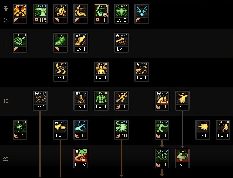233x178 pixels.
Task: Select the running man dash skill
Action: tap(121, 98)
